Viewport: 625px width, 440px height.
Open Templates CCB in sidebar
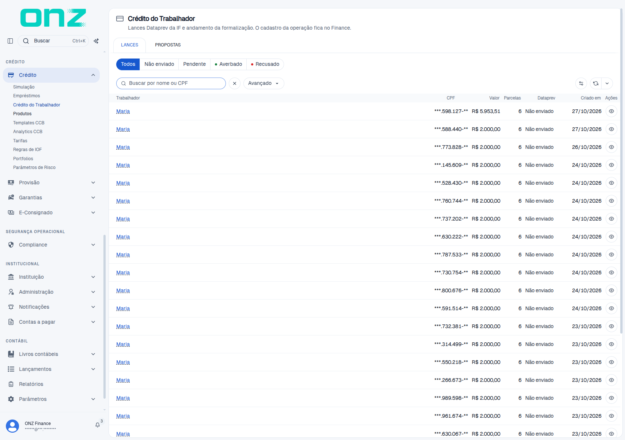29,123
